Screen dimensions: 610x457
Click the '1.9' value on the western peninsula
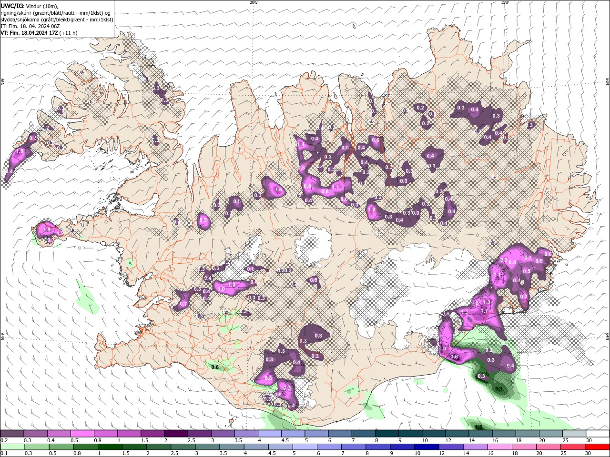point(47,230)
